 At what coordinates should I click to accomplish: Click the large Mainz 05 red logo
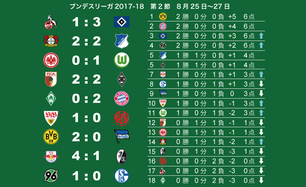point(122,118)
